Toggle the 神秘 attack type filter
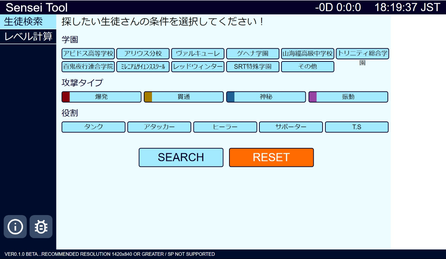 266,97
